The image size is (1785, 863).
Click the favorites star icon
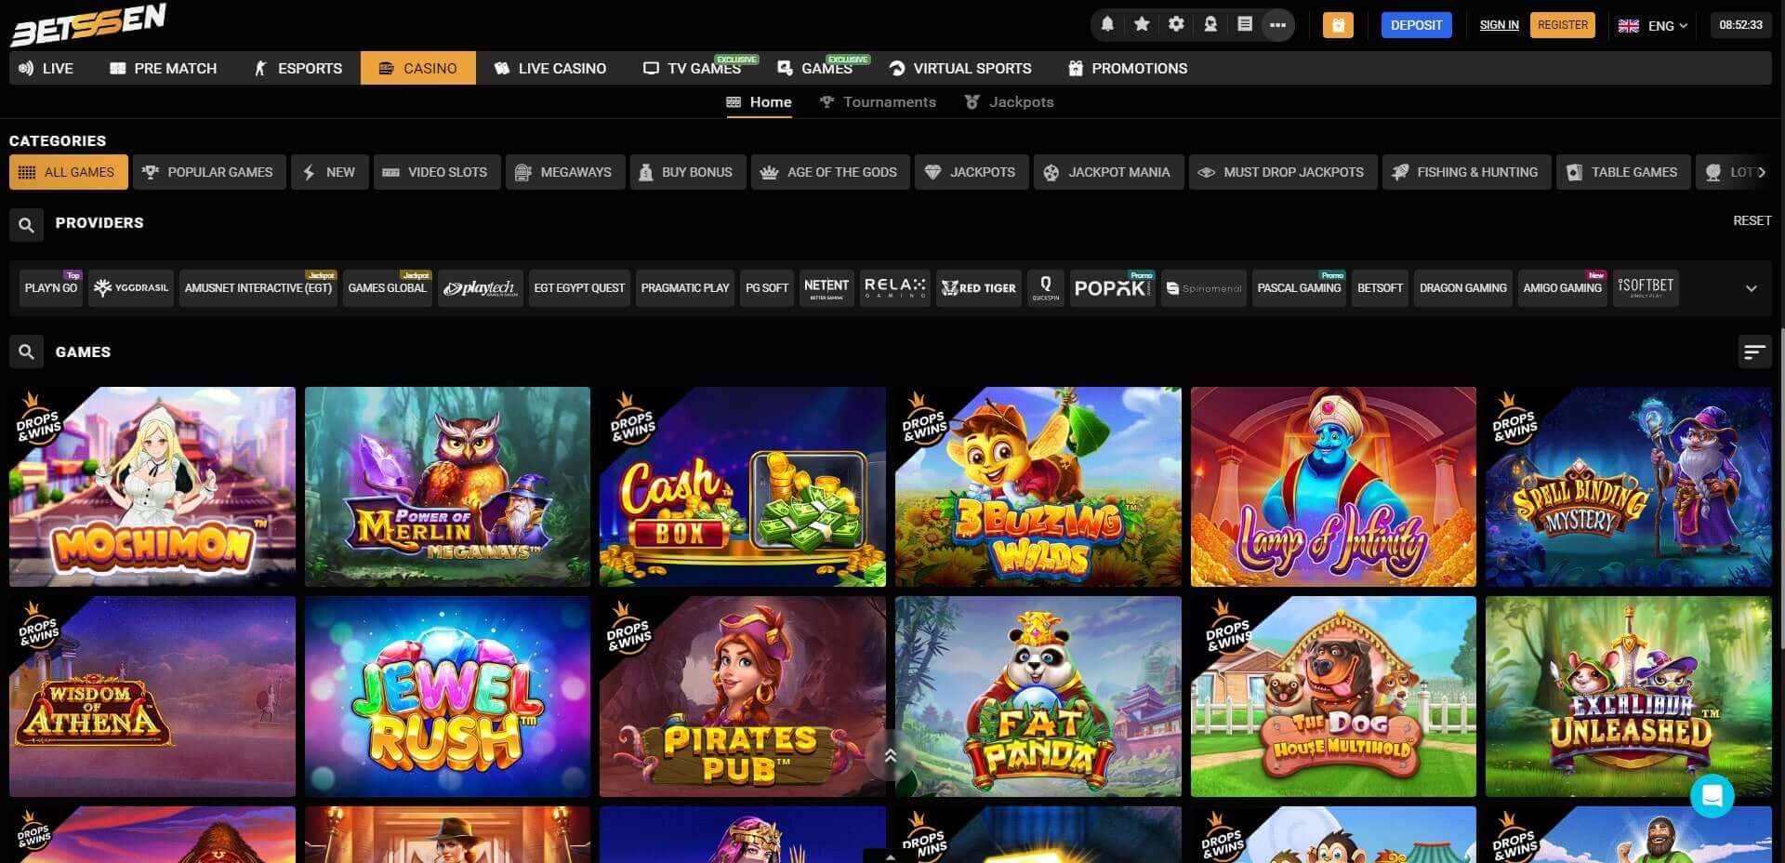(1142, 25)
